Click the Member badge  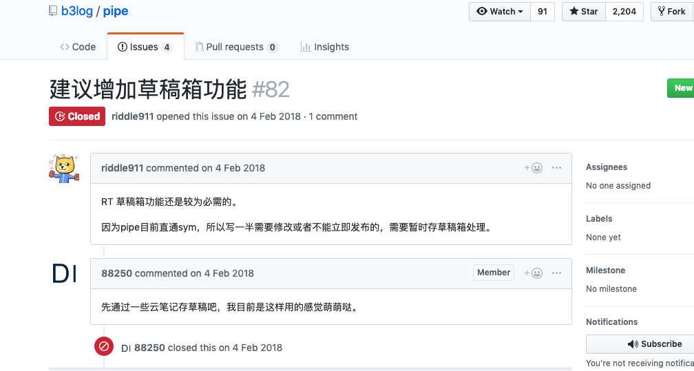(x=494, y=273)
